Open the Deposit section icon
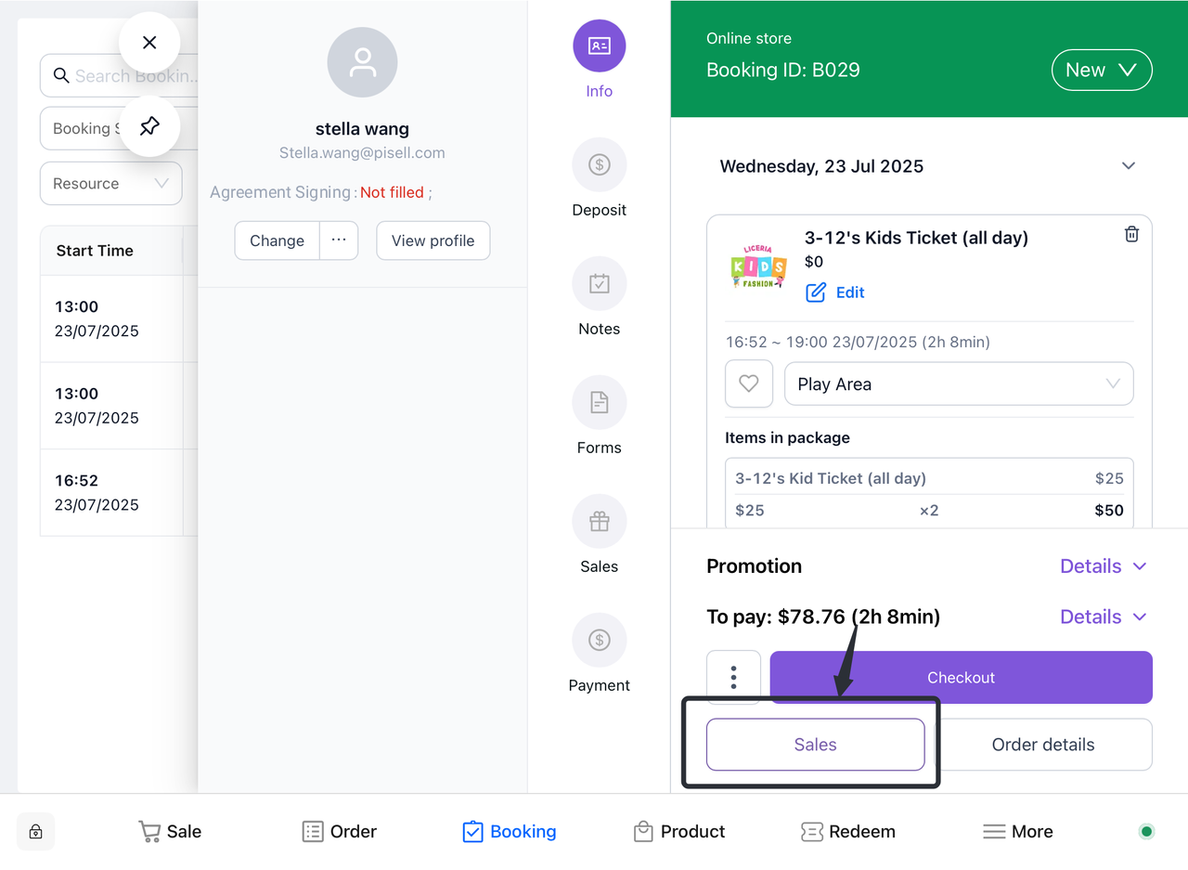The height and width of the screenshot is (870, 1188). pos(599,165)
